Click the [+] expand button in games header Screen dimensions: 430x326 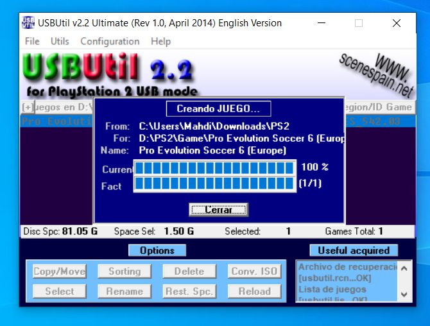click(x=28, y=107)
